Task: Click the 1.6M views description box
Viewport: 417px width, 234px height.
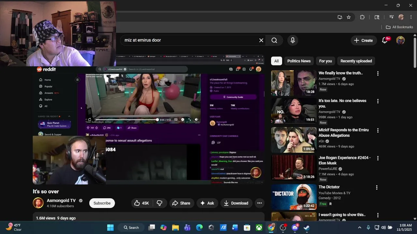Action: point(149,217)
